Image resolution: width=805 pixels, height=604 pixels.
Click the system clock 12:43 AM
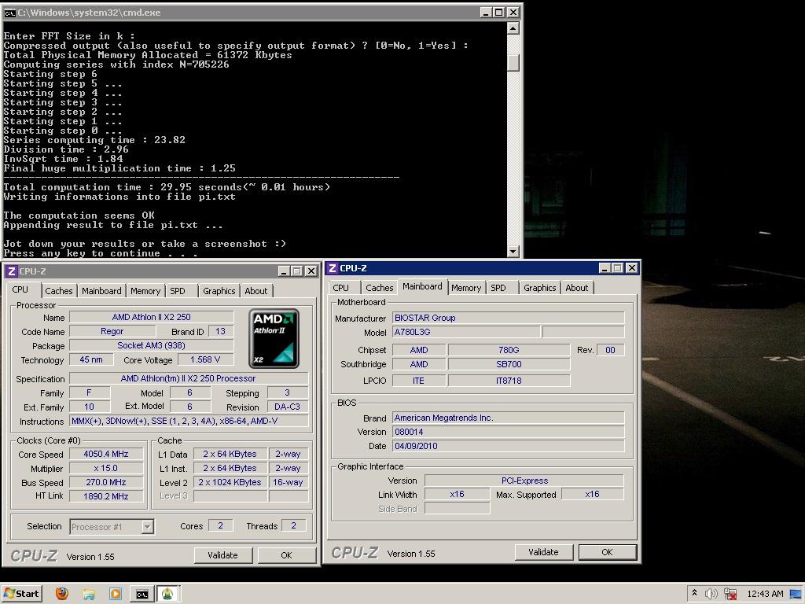[765, 594]
